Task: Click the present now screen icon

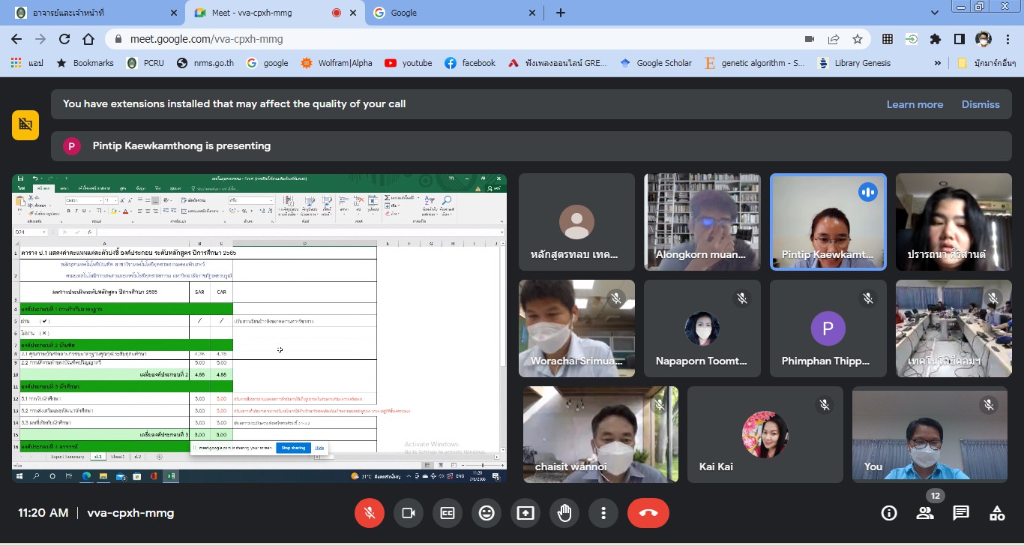Action: (525, 513)
